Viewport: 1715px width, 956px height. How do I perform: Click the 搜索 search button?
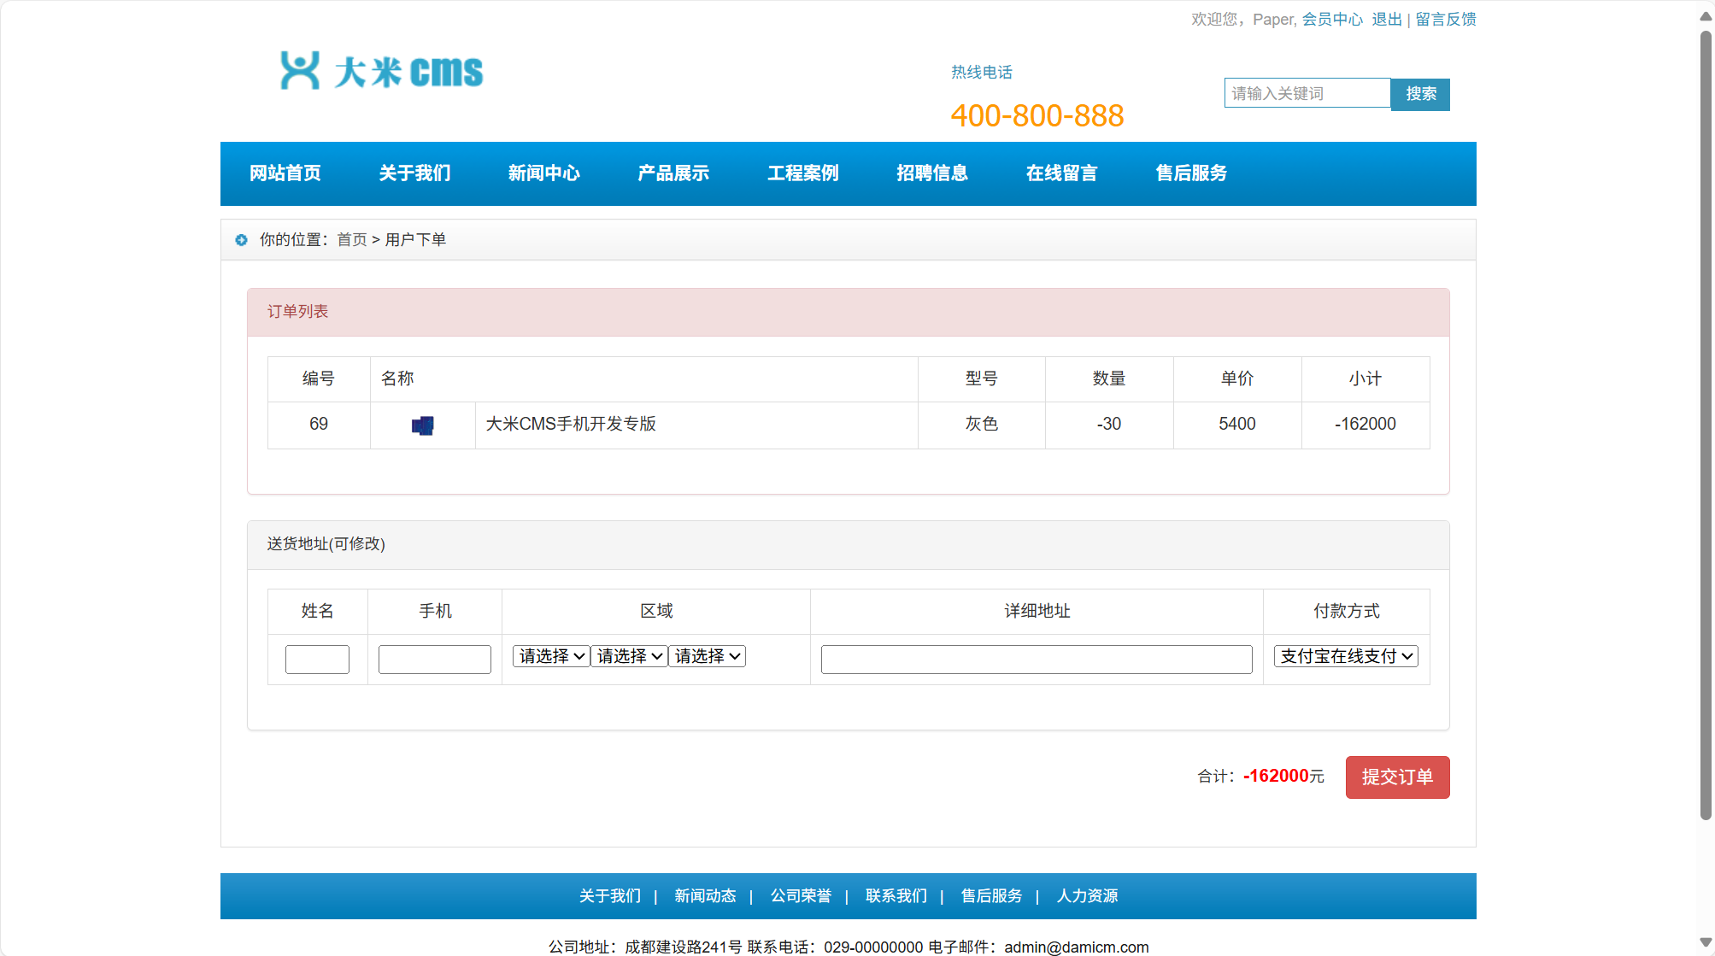pyautogui.click(x=1420, y=94)
